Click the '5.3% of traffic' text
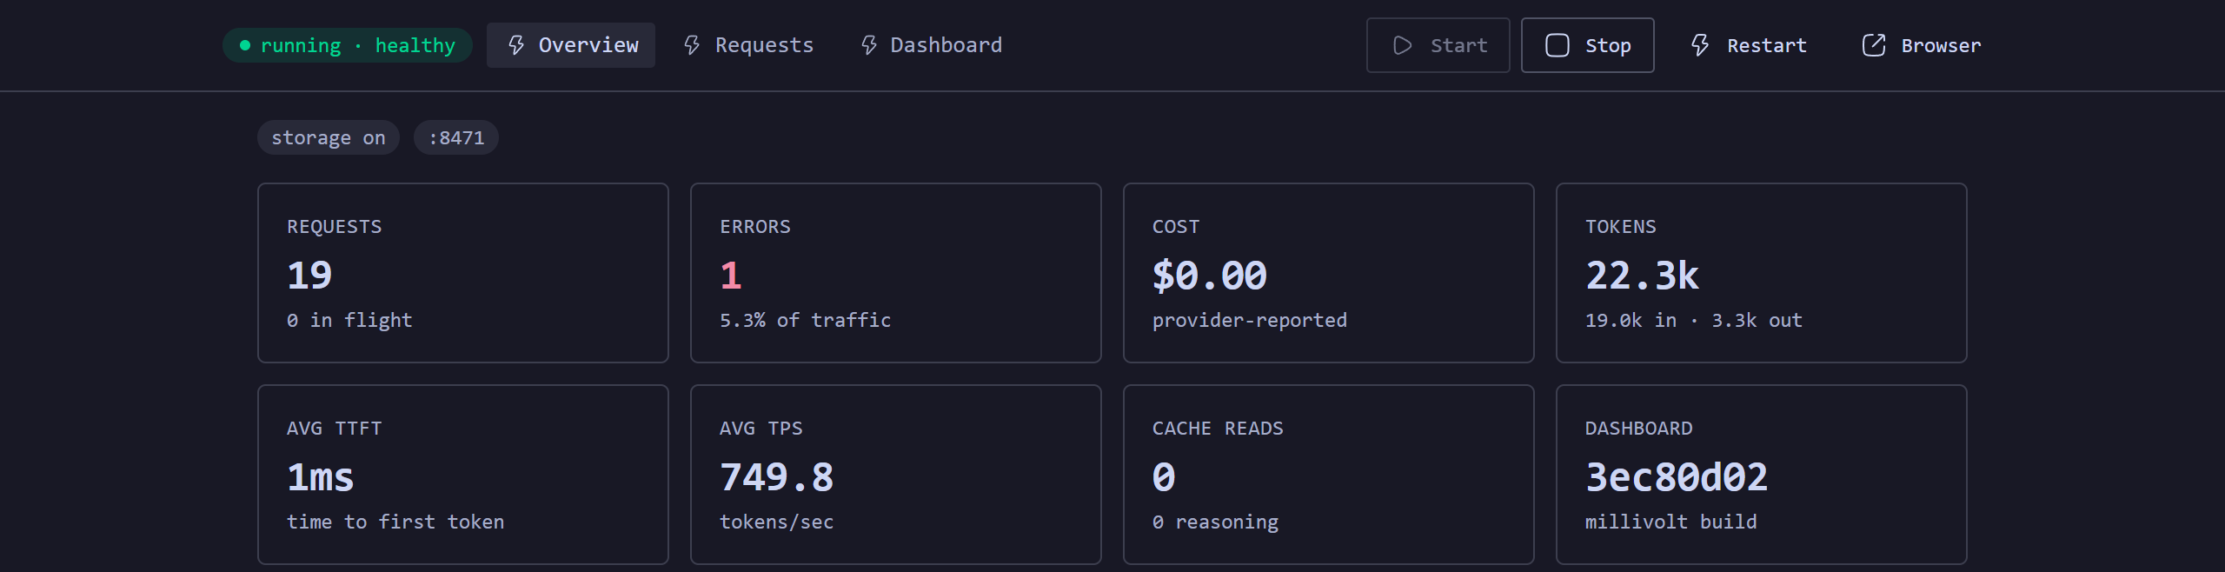 [806, 320]
